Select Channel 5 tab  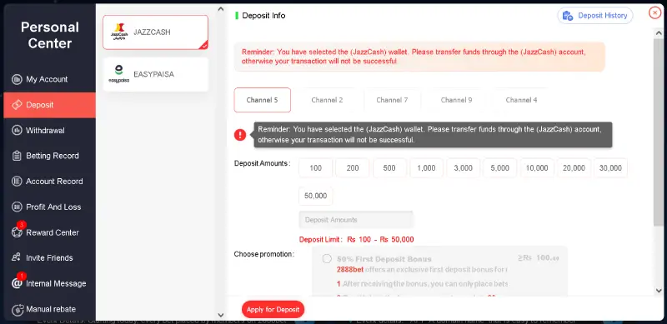coord(262,100)
